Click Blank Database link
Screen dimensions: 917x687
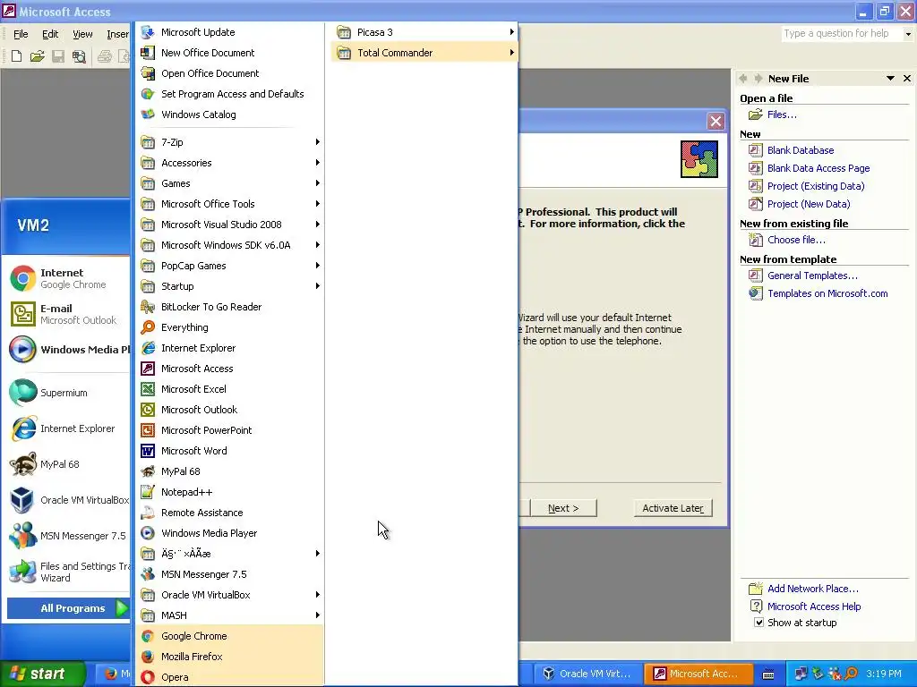click(x=800, y=150)
